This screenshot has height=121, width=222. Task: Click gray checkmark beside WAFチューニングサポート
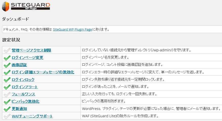coord(7,116)
